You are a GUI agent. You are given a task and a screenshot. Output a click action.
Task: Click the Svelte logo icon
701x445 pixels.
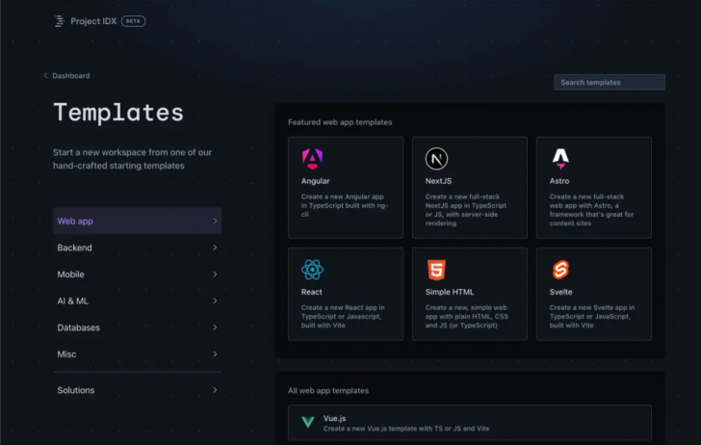click(x=560, y=270)
